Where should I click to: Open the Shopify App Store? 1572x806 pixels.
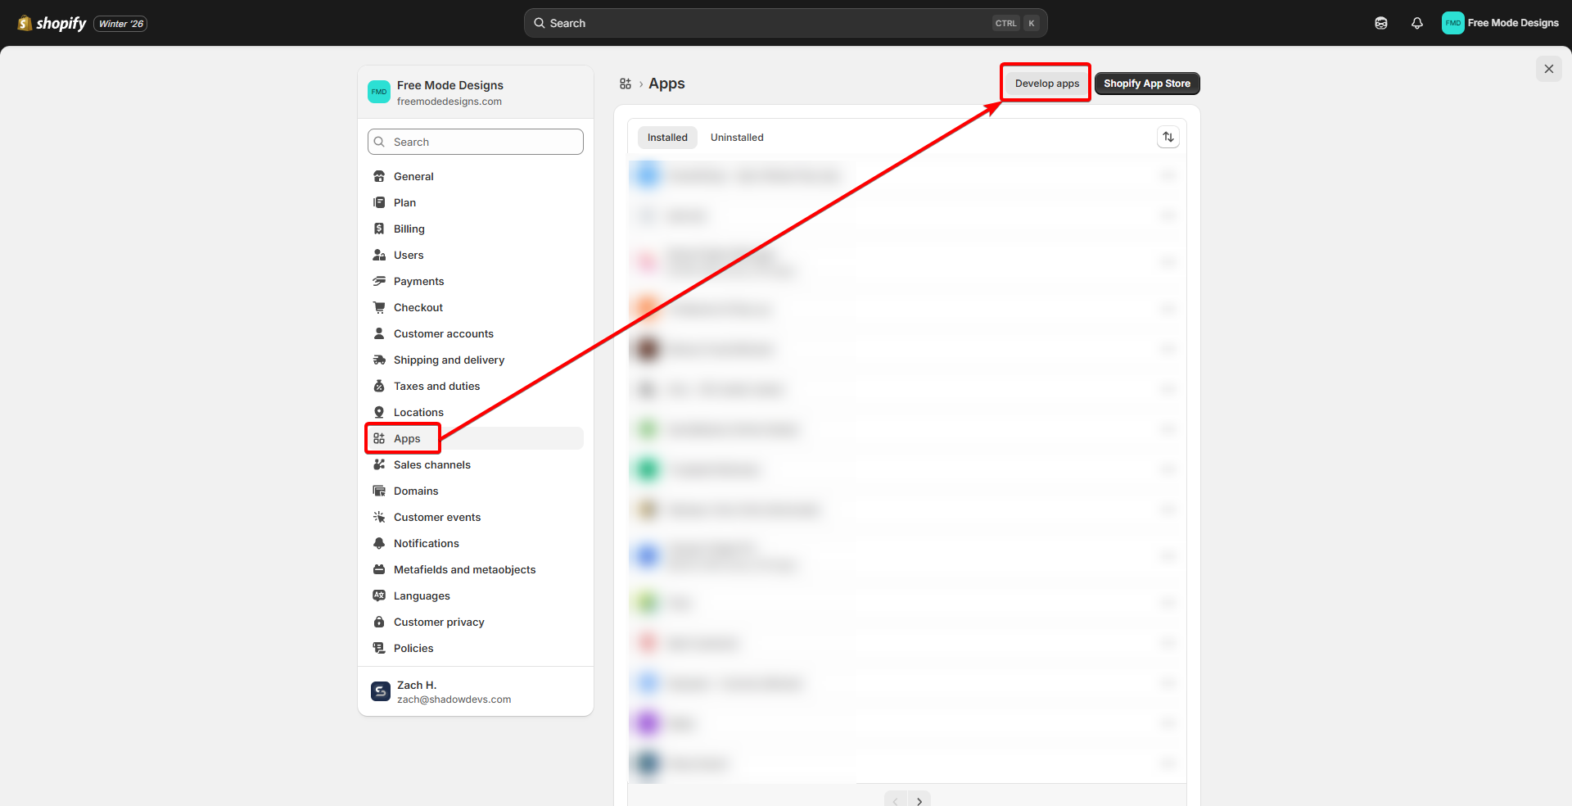pos(1146,84)
